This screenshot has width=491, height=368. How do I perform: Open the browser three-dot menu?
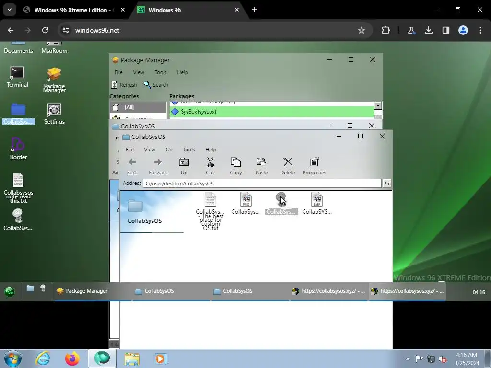[480, 30]
